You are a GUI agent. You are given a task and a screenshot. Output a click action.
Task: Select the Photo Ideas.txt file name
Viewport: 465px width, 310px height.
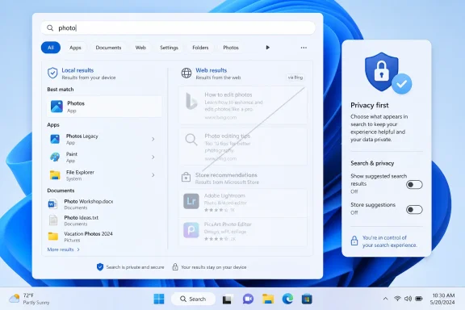pyautogui.click(x=82, y=217)
